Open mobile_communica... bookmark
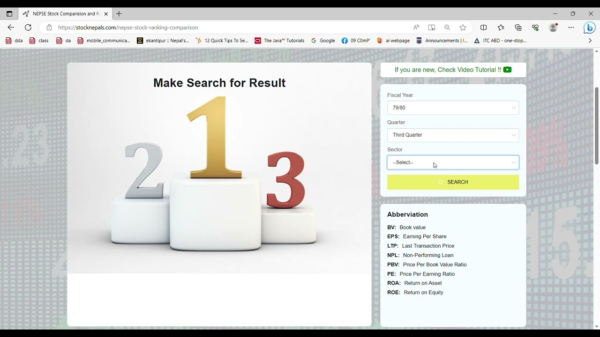600x337 pixels. click(x=104, y=41)
